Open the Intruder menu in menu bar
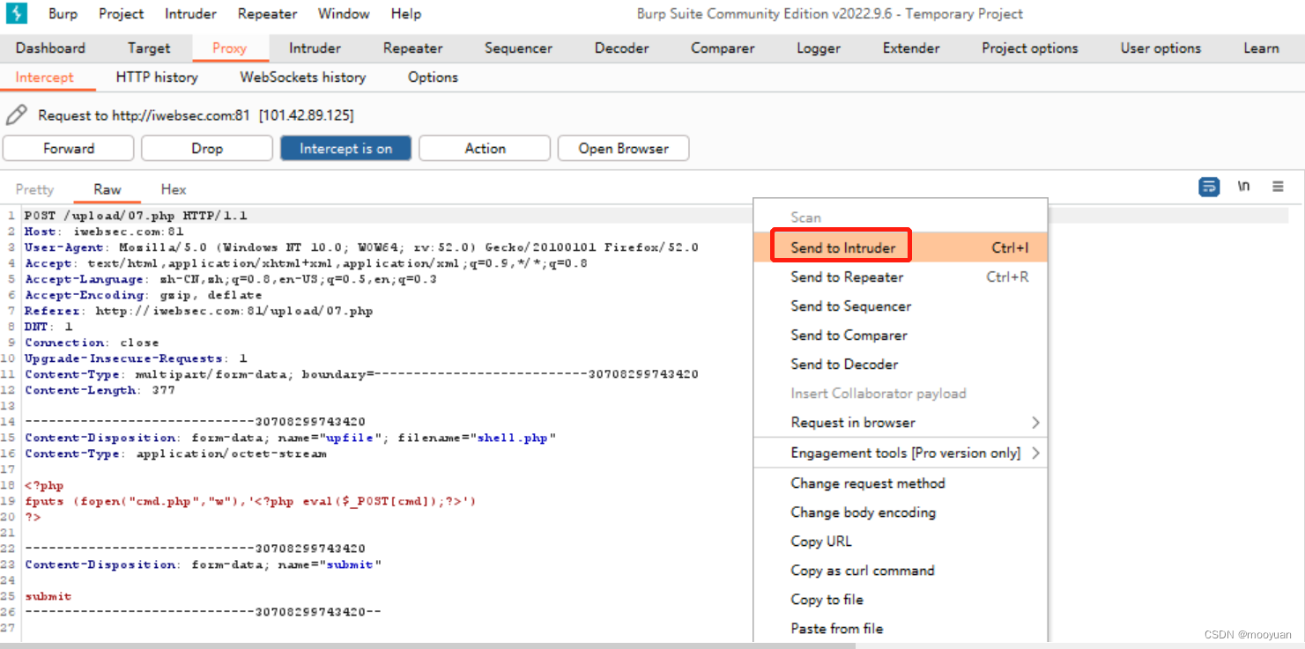The height and width of the screenshot is (649, 1305). tap(190, 13)
